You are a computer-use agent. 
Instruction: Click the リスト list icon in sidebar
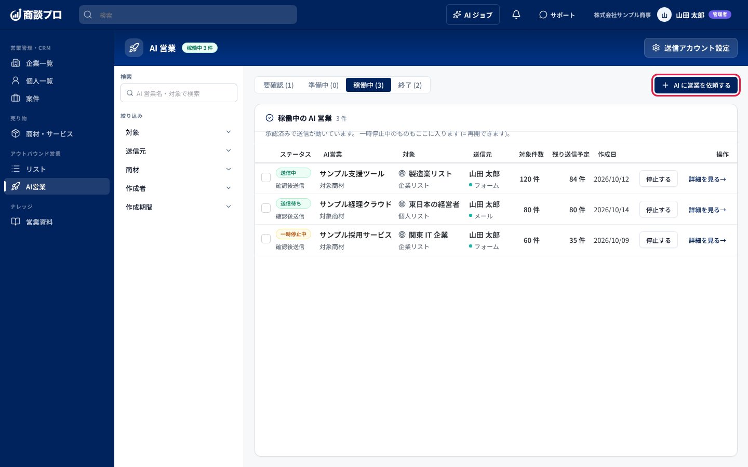click(x=16, y=169)
